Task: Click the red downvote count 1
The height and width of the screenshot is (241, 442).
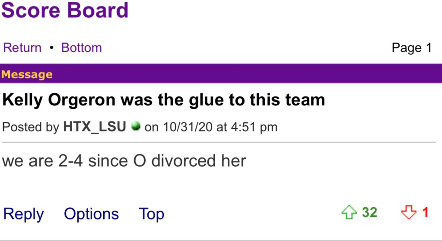Action: point(425,212)
